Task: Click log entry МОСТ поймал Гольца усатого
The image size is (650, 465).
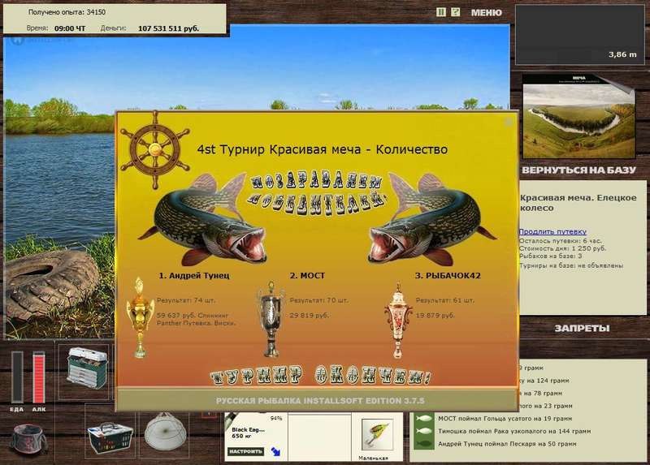Action: point(505,419)
